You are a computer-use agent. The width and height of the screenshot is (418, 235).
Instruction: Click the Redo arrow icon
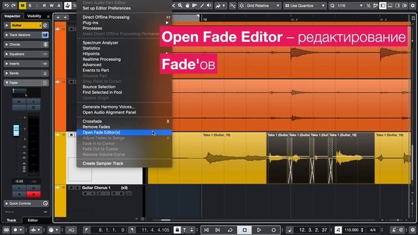coord(13,5)
